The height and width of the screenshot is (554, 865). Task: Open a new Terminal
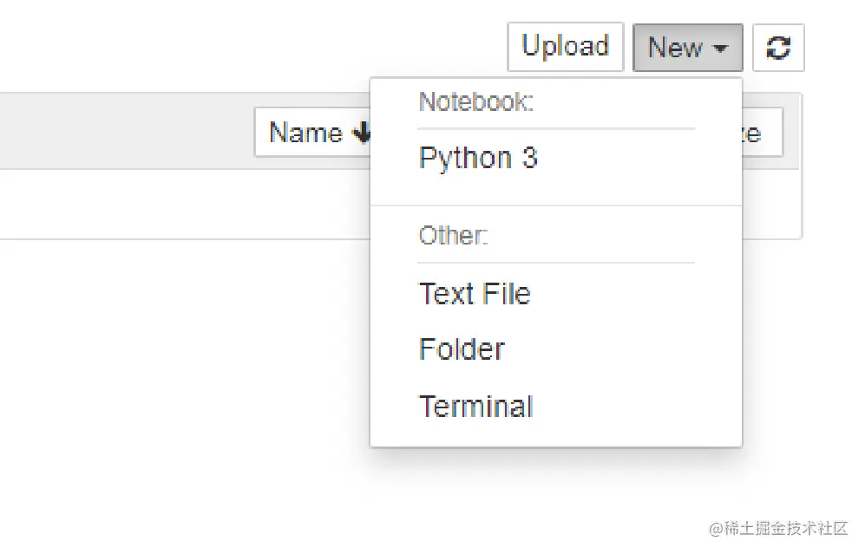pos(476,406)
